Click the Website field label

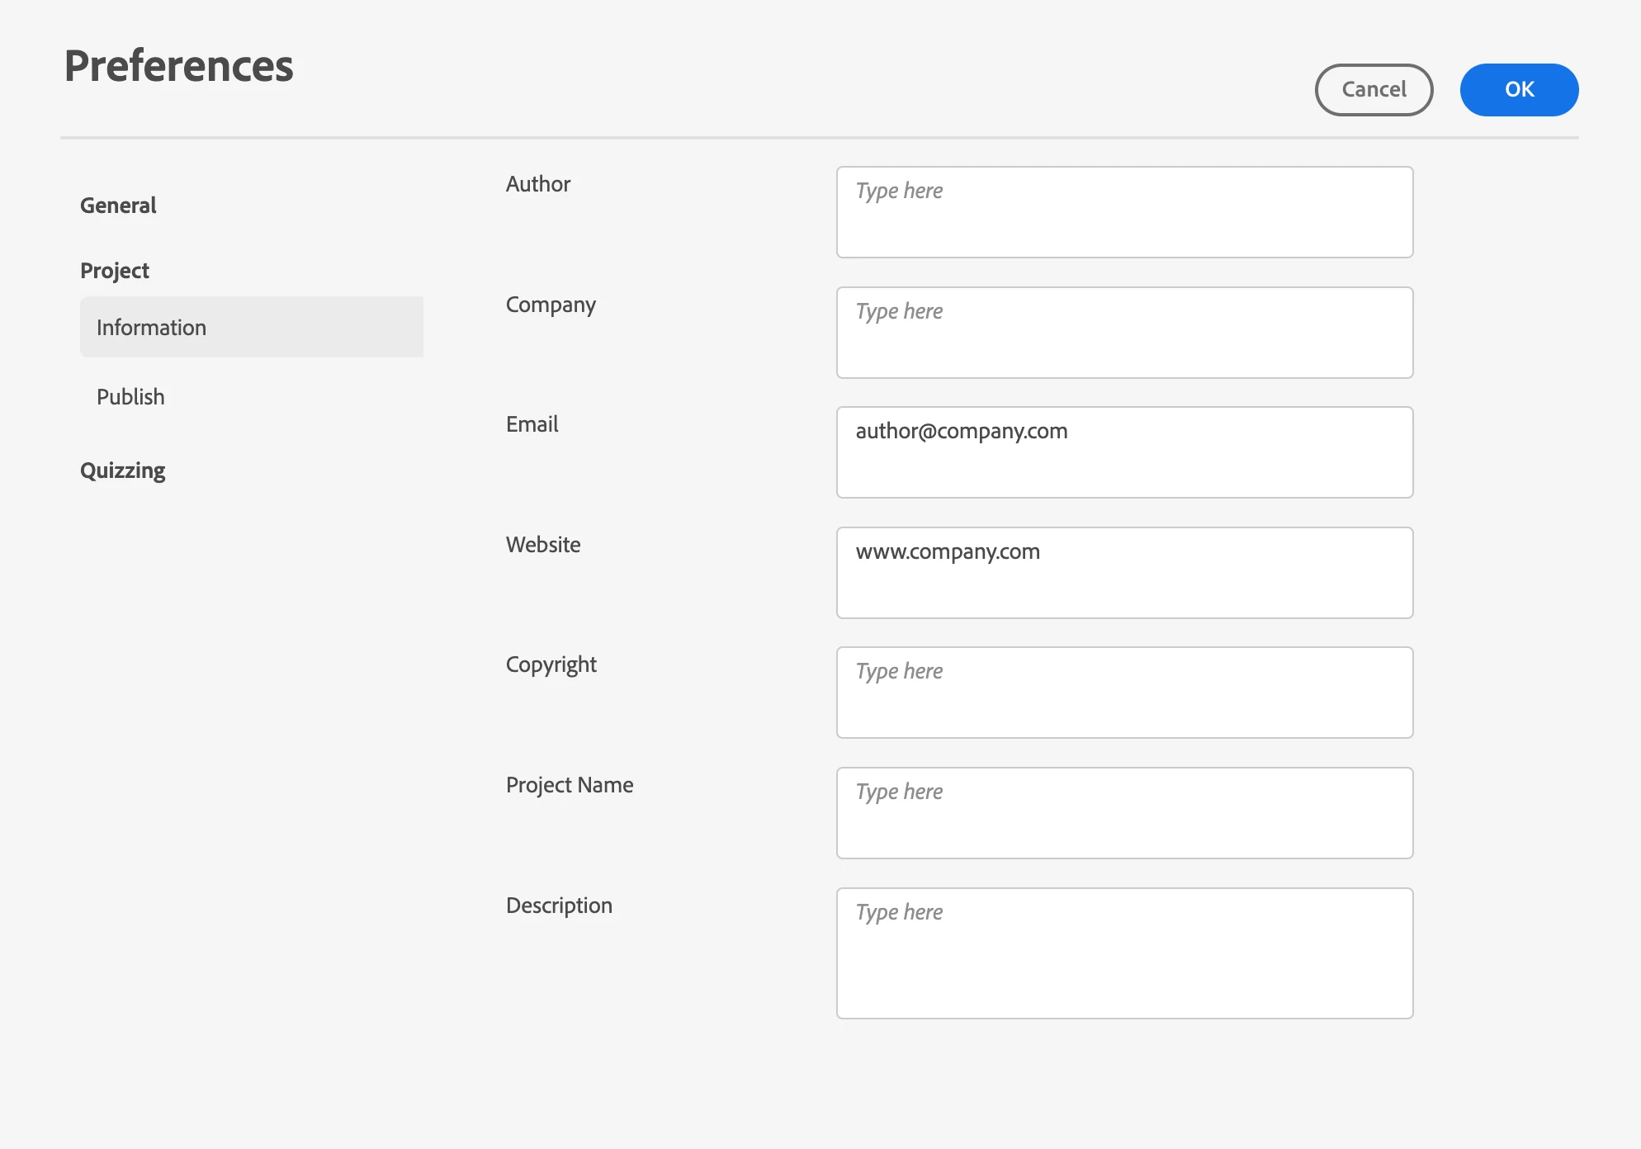point(543,545)
